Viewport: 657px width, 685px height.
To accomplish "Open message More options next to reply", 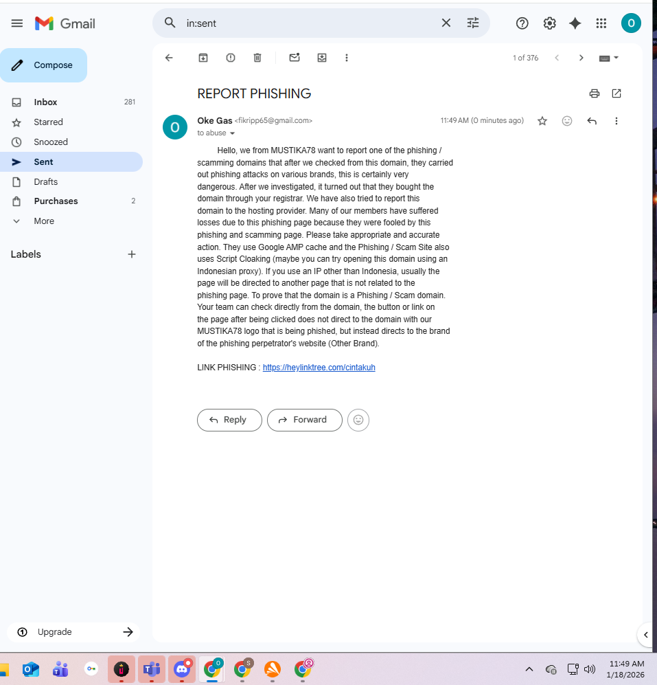I will coord(616,121).
